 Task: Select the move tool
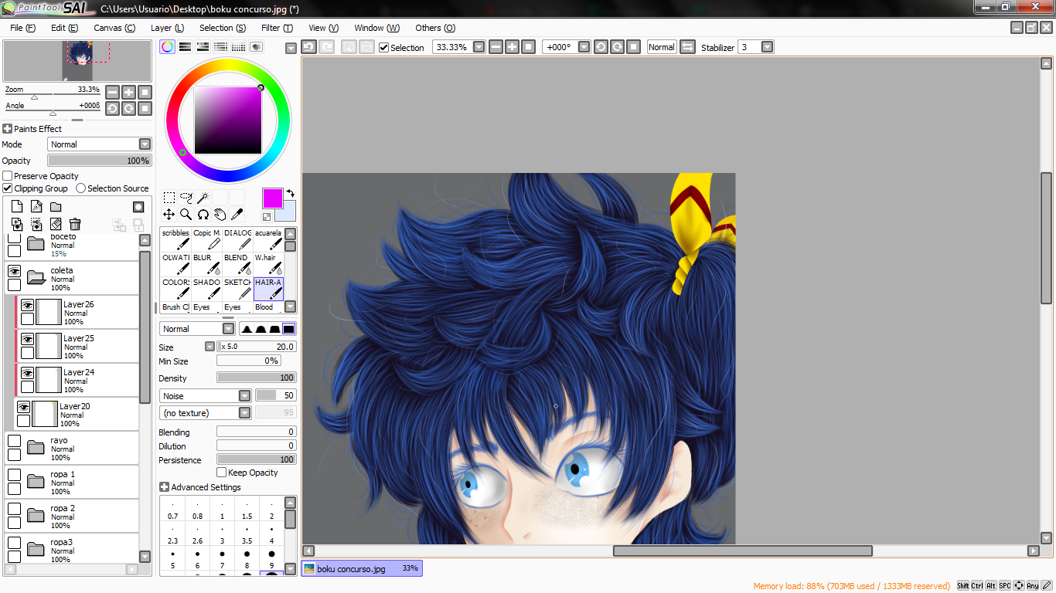click(x=169, y=215)
